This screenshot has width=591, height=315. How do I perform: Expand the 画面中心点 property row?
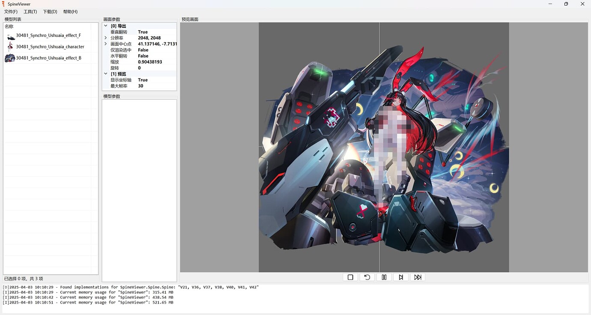(106, 44)
